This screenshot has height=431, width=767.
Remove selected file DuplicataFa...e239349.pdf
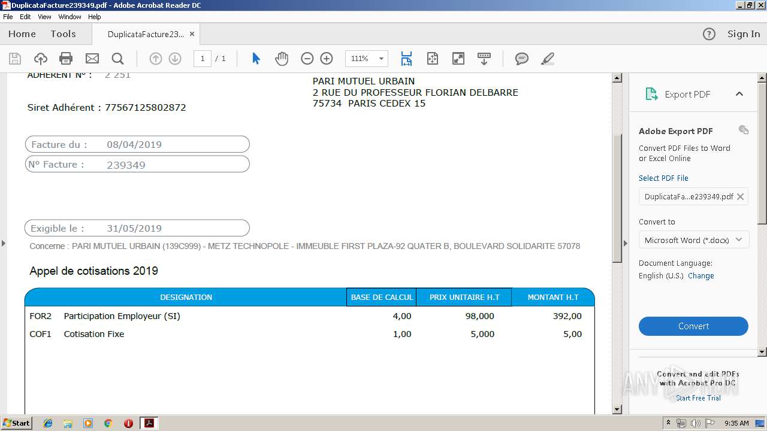[x=740, y=196]
